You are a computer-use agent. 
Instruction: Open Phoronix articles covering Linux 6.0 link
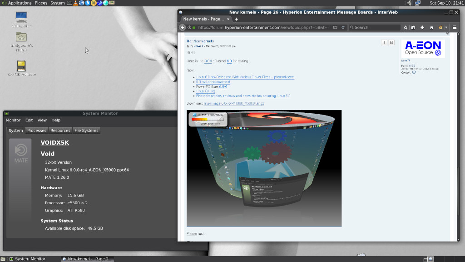click(243, 96)
